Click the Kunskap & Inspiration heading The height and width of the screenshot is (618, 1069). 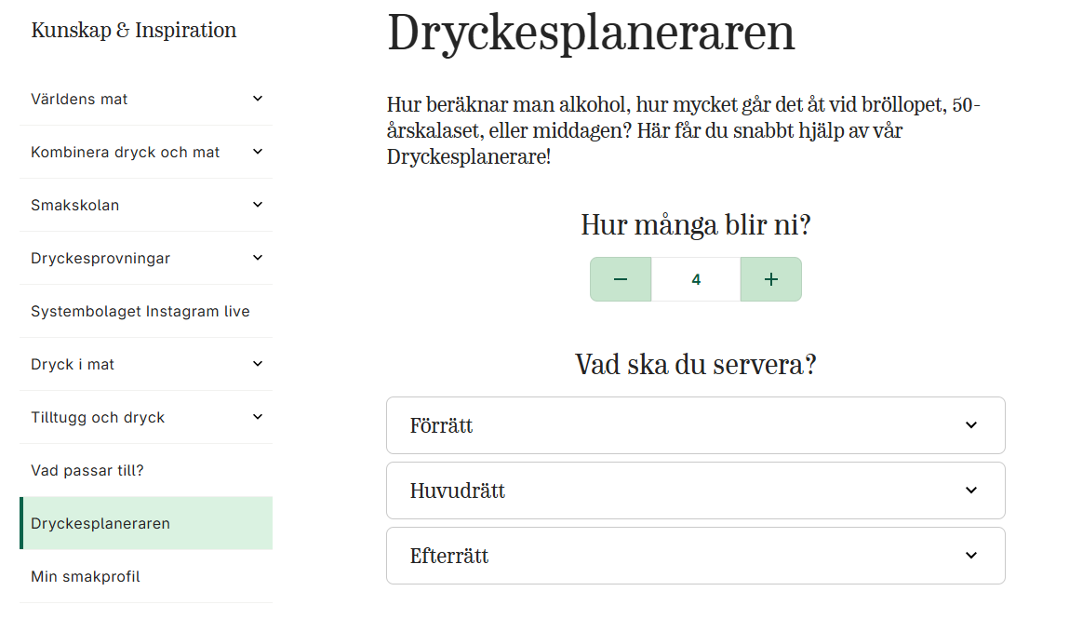[133, 30]
